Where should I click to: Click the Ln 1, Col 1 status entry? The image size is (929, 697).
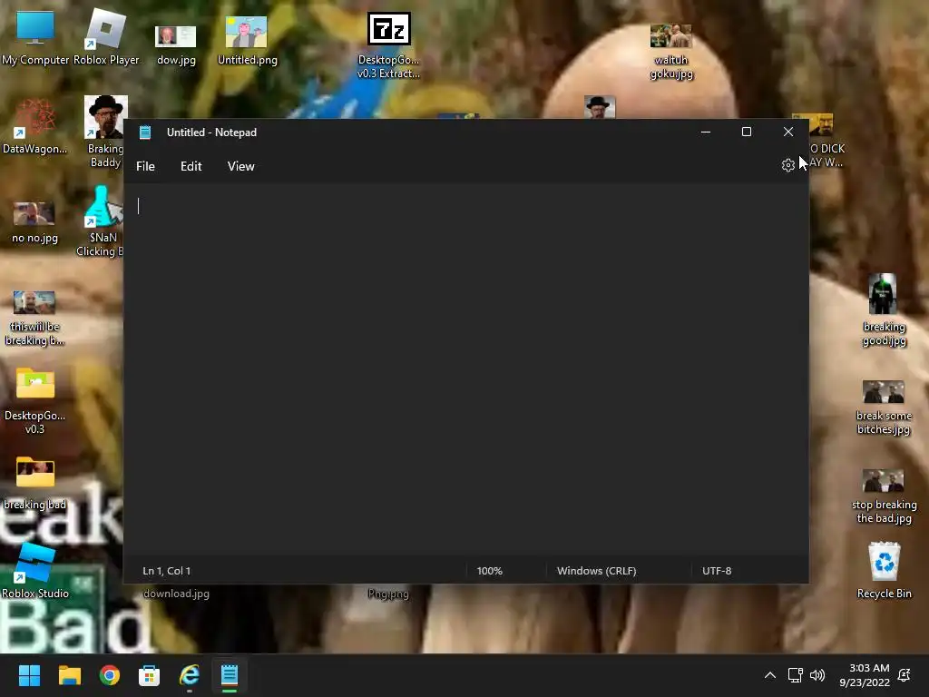click(167, 571)
